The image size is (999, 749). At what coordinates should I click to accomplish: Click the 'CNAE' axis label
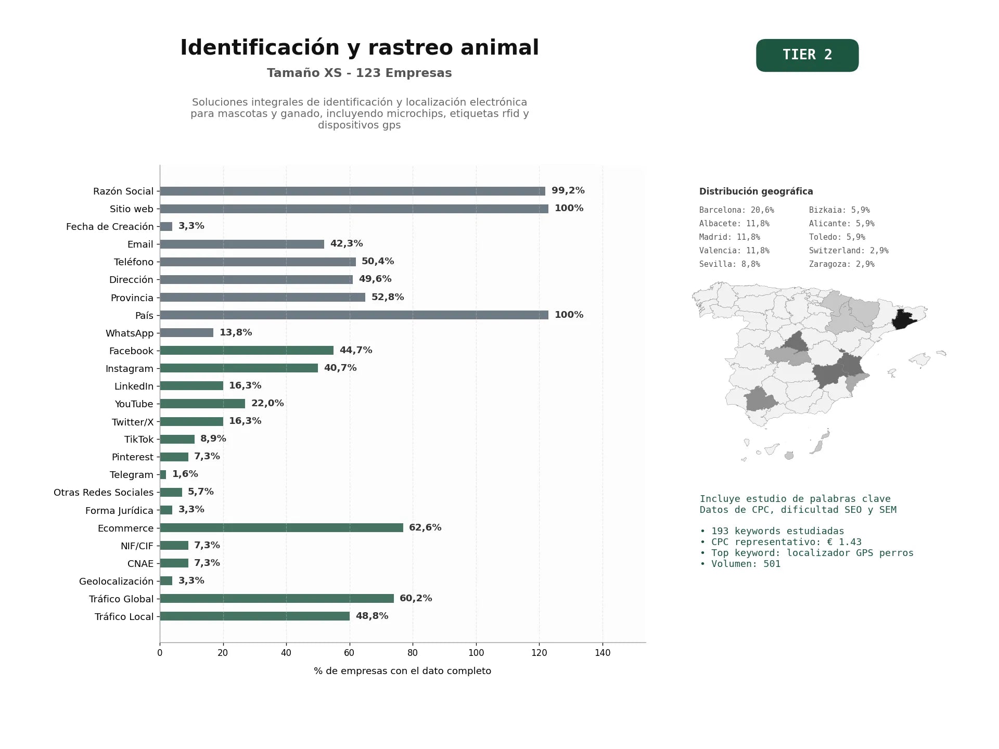pyautogui.click(x=140, y=564)
